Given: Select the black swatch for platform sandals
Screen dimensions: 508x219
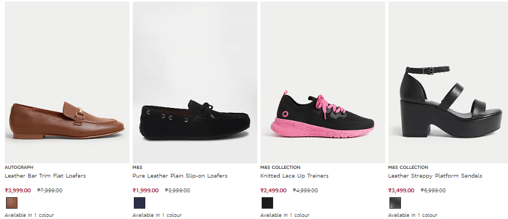Looking at the screenshot, I should [x=395, y=203].
